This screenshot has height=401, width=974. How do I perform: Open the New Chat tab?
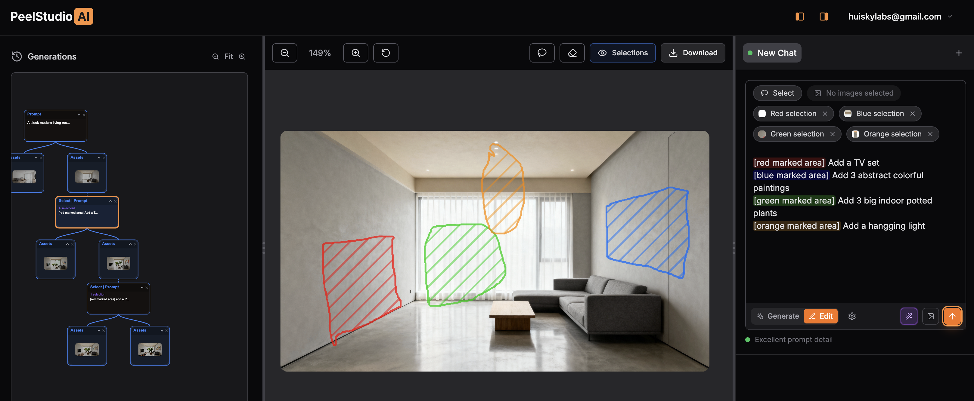click(772, 53)
